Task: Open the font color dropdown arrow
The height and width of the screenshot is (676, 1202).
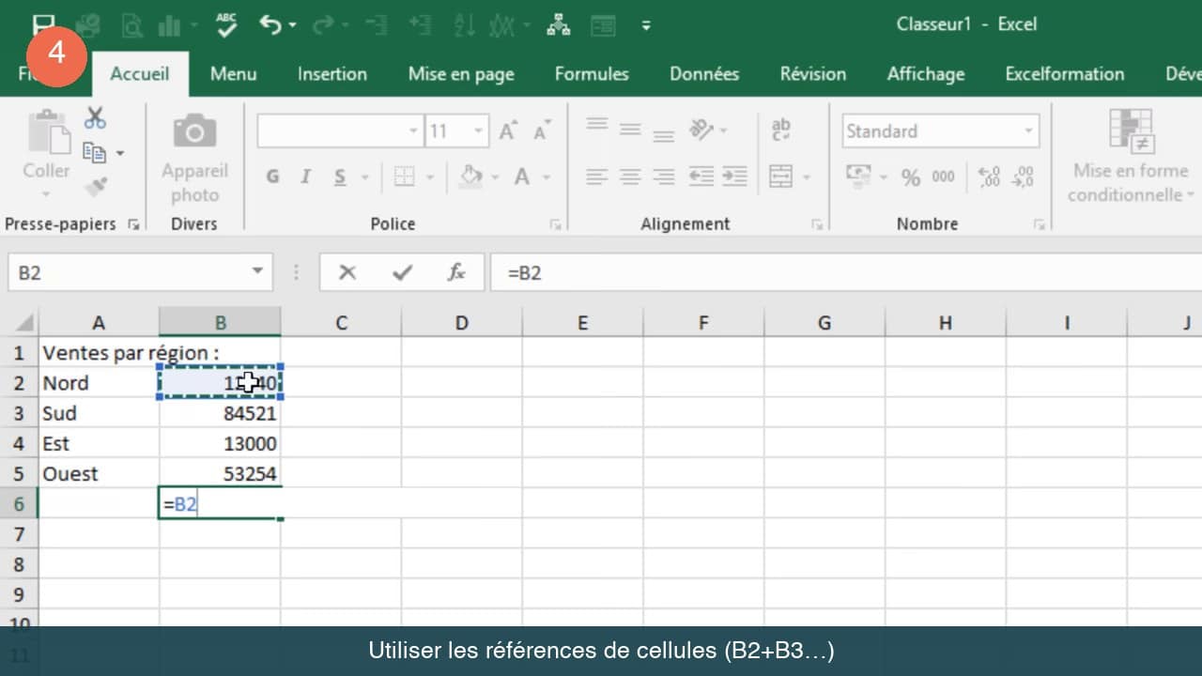Action: [546, 177]
